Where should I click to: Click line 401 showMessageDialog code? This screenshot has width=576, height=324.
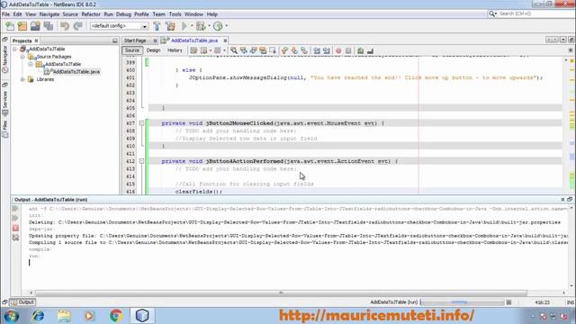[x=366, y=77]
